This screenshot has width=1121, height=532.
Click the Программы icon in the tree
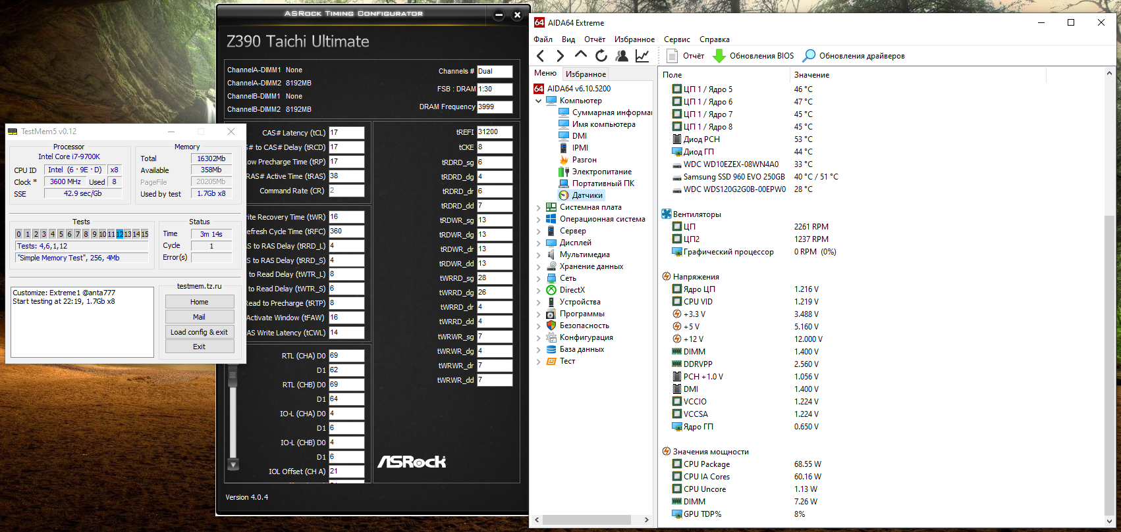(x=551, y=314)
